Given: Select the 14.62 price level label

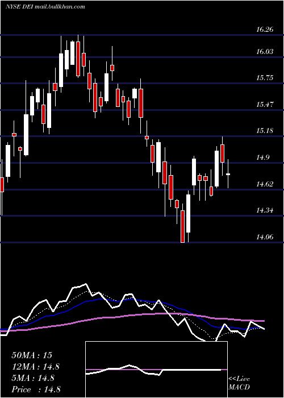Looking at the screenshot, I should coord(265,184).
